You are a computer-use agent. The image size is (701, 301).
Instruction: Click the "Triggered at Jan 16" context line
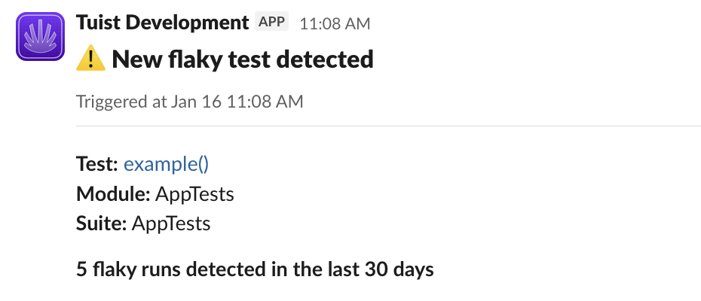click(x=190, y=101)
